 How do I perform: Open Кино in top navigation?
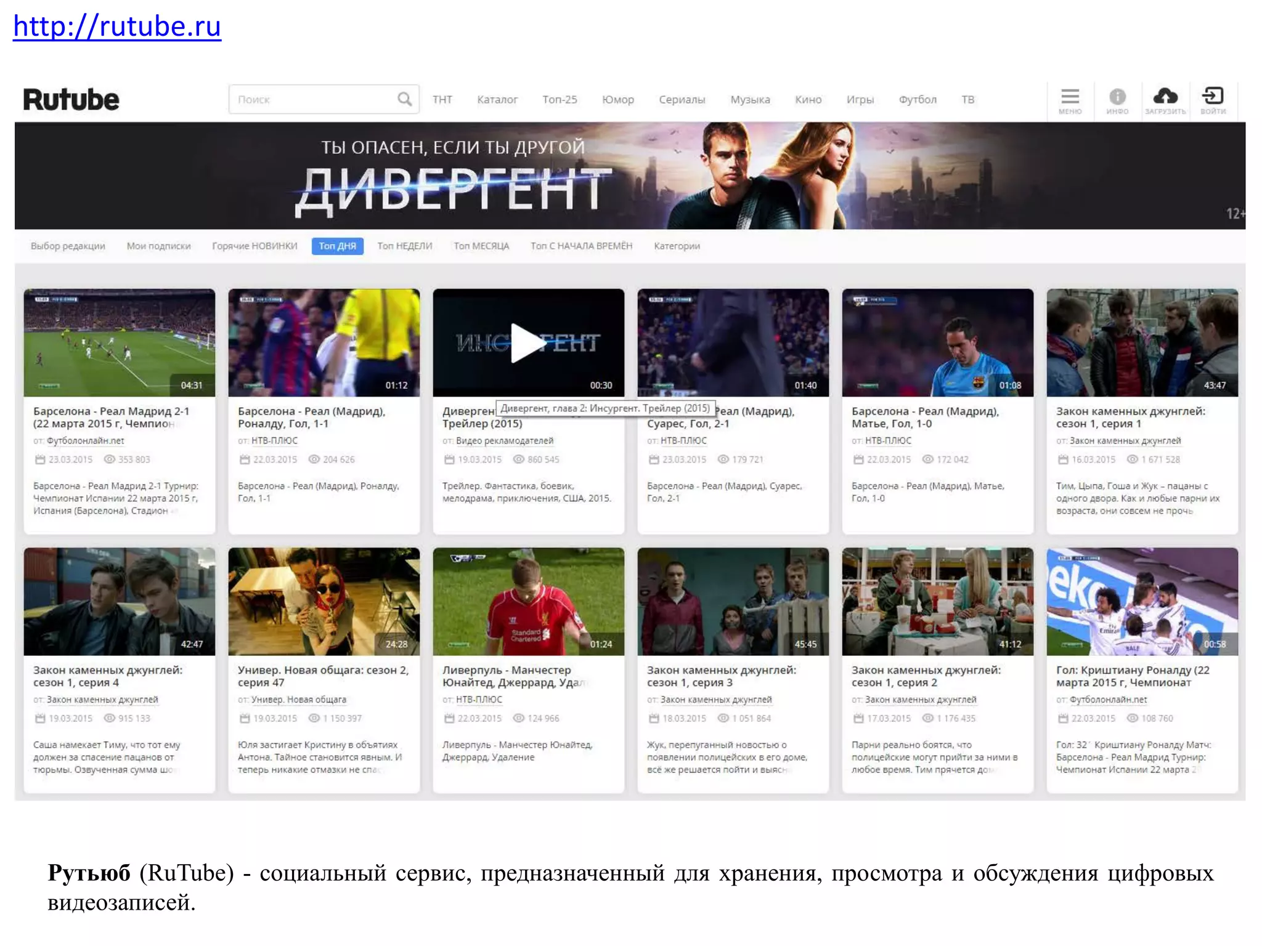point(808,100)
